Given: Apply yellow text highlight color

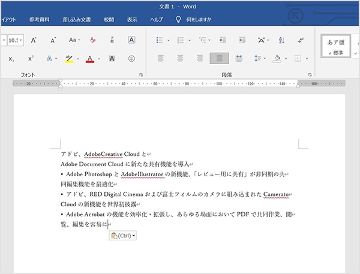Looking at the screenshot, I should tap(69, 59).
